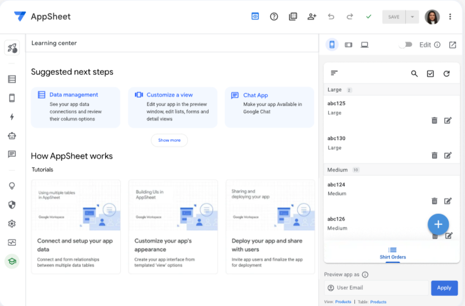Enable multi-select checkbox icon in preview
This screenshot has height=306, width=465.
pos(430,74)
